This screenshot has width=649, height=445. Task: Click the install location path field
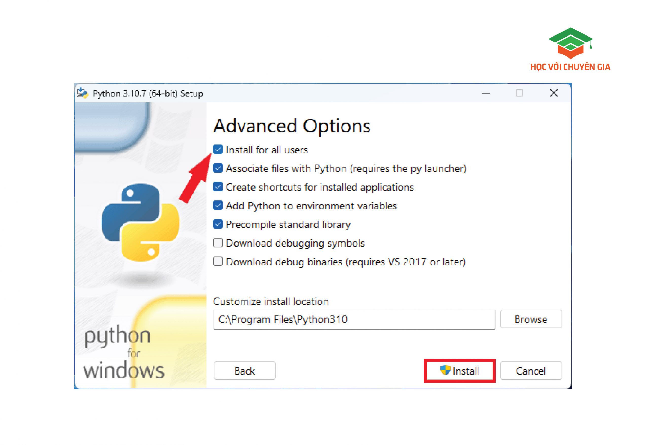click(x=354, y=319)
